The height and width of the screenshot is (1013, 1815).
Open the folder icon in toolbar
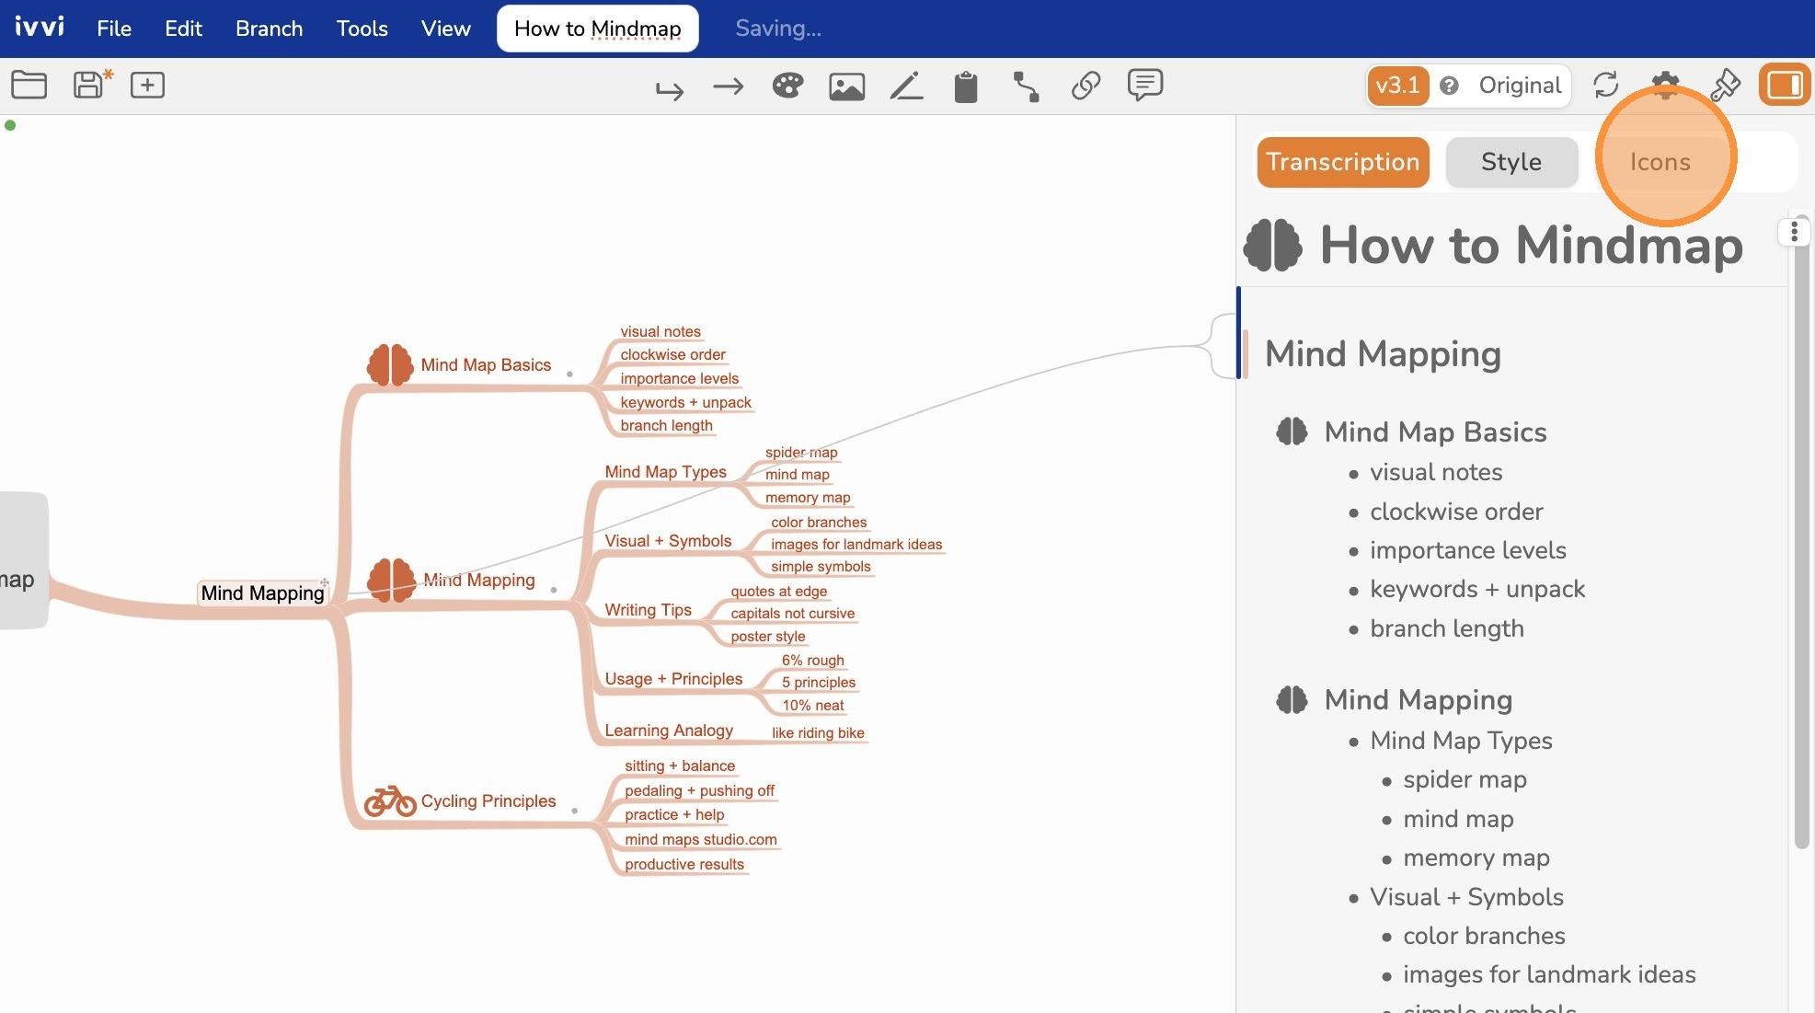(x=29, y=86)
